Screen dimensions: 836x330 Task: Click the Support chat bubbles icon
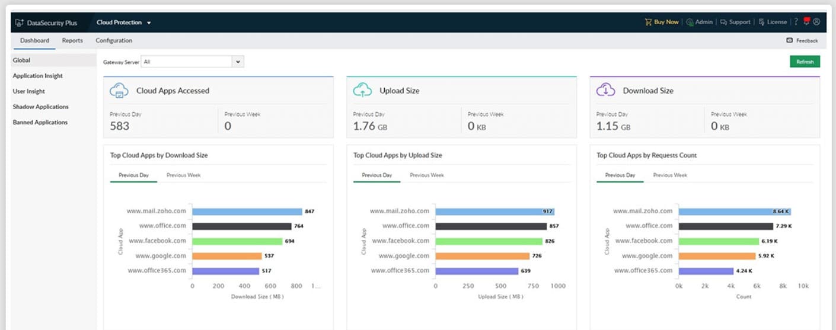[723, 22]
